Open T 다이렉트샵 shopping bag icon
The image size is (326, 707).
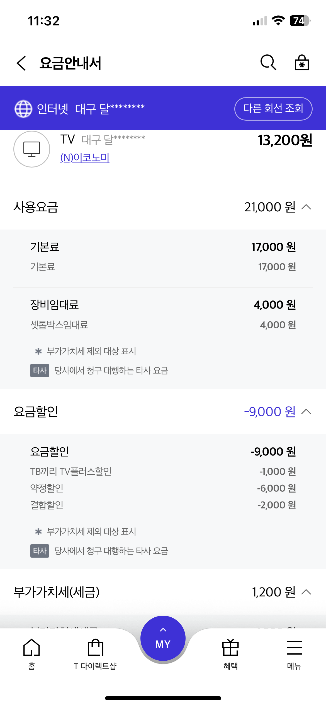pyautogui.click(x=96, y=647)
